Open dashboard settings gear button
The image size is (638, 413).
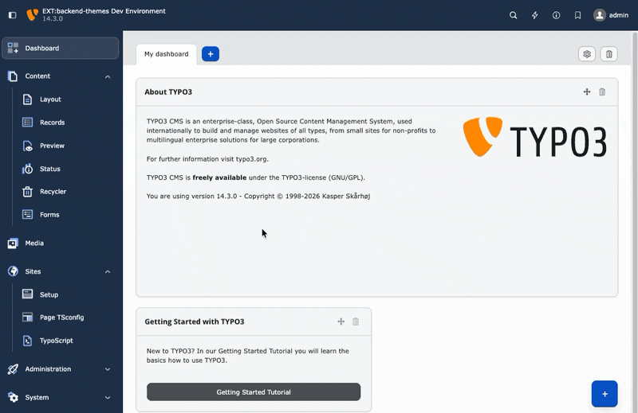[587, 54]
